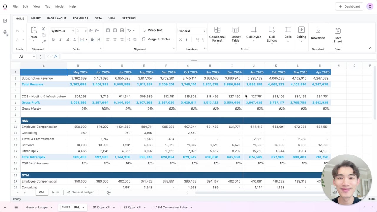Click the Format Table button
Screen dimensions: 377x212
(x=235, y=35)
